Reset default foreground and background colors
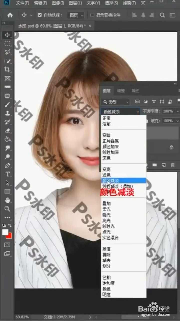Viewport: 180px width, 321px height. point(4,226)
